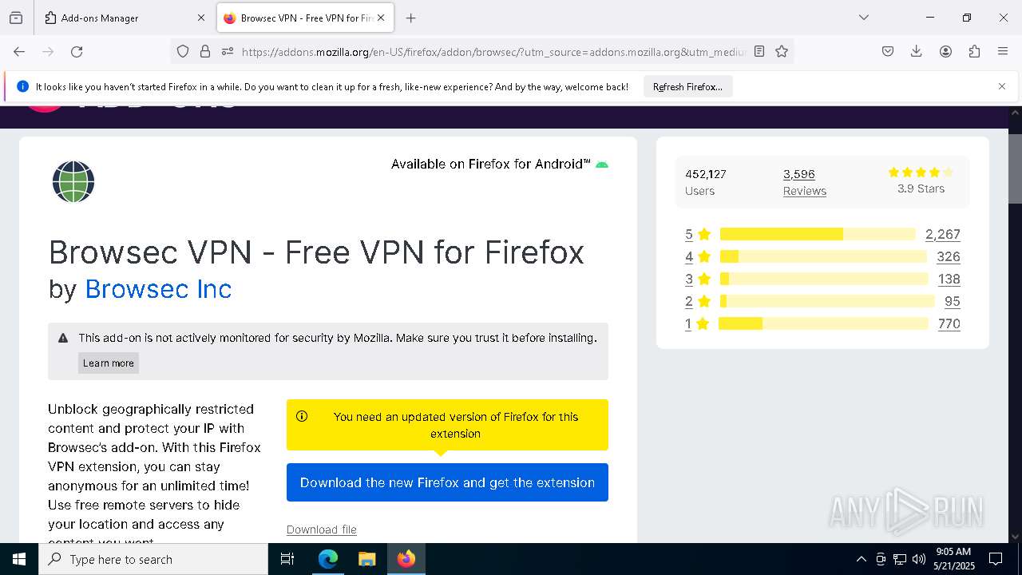Expand the list all tabs chevron
This screenshot has width=1022, height=575.
point(864,18)
